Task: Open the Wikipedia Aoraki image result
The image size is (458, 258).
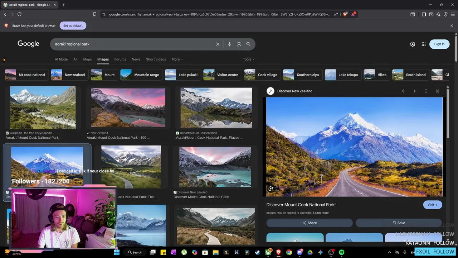Action: pyautogui.click(x=43, y=107)
